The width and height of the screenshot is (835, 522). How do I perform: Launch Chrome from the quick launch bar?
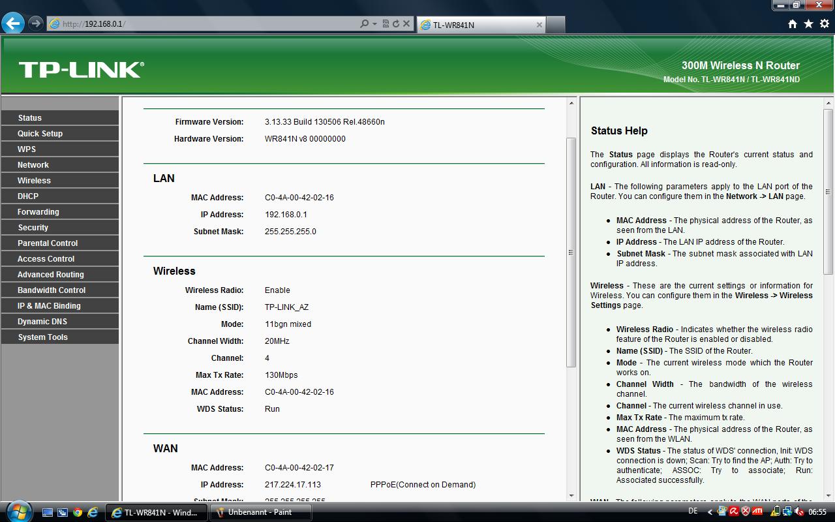pos(78,512)
